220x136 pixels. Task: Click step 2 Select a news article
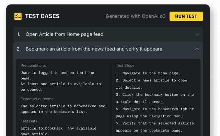[151, 84]
